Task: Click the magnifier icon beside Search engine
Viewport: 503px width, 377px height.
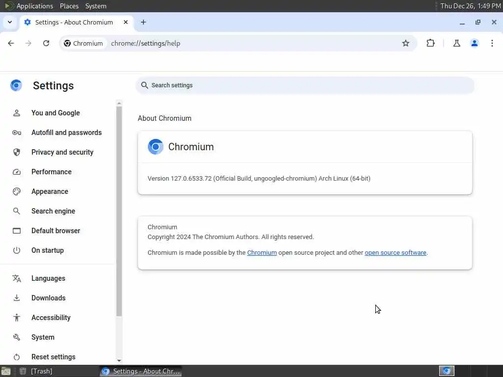Action: click(16, 211)
